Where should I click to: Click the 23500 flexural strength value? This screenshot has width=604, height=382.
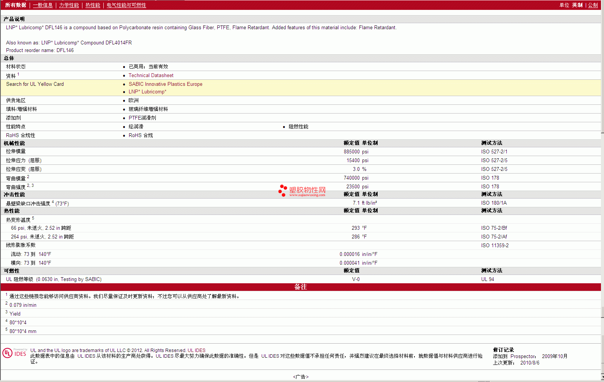pos(353,186)
